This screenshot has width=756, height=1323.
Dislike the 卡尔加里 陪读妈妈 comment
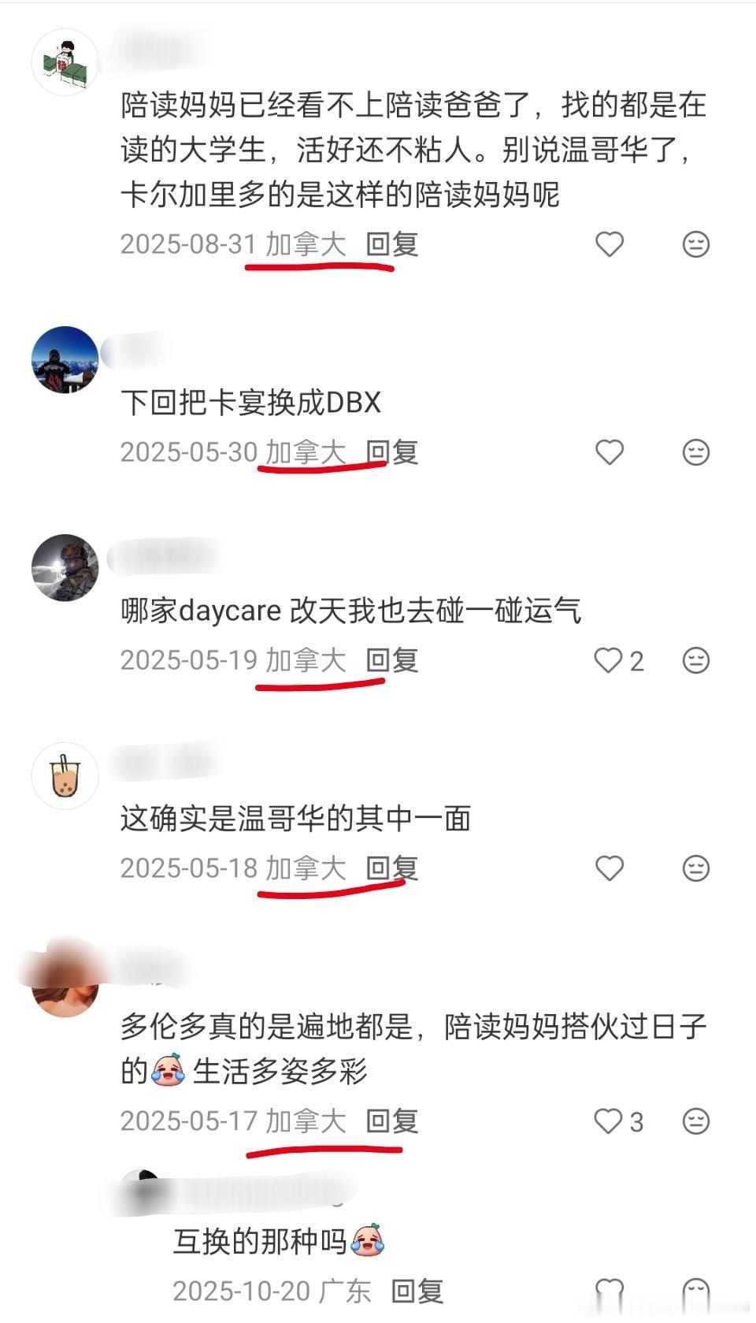[696, 244]
